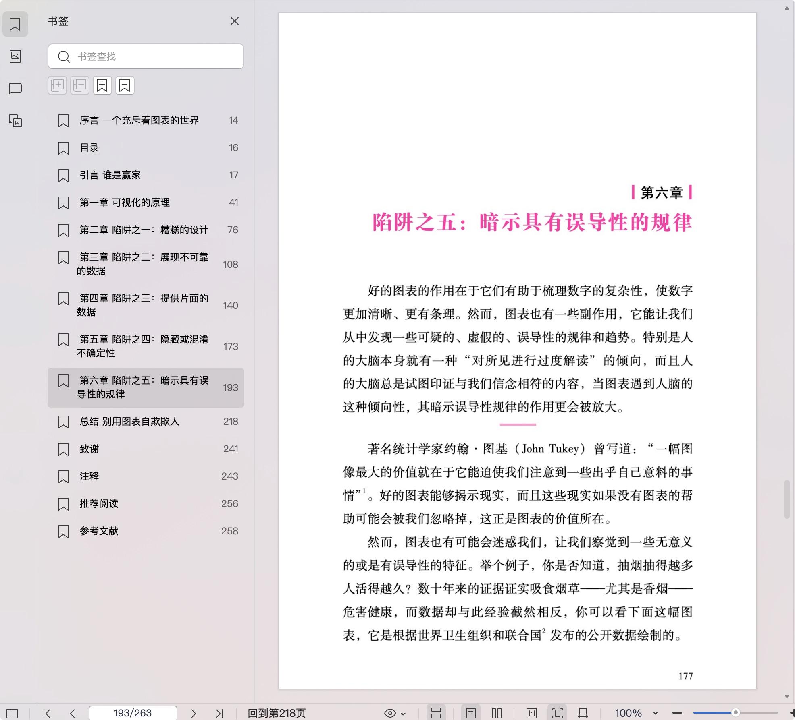795x720 pixels.
Task: Close the 书签 panel
Action: (235, 21)
